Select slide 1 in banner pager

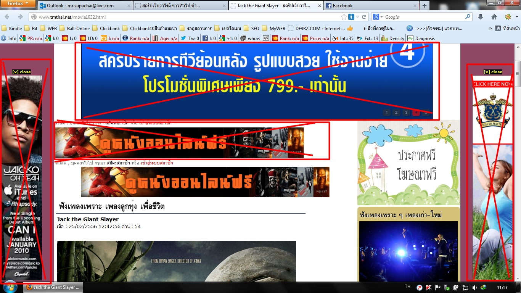click(x=386, y=112)
